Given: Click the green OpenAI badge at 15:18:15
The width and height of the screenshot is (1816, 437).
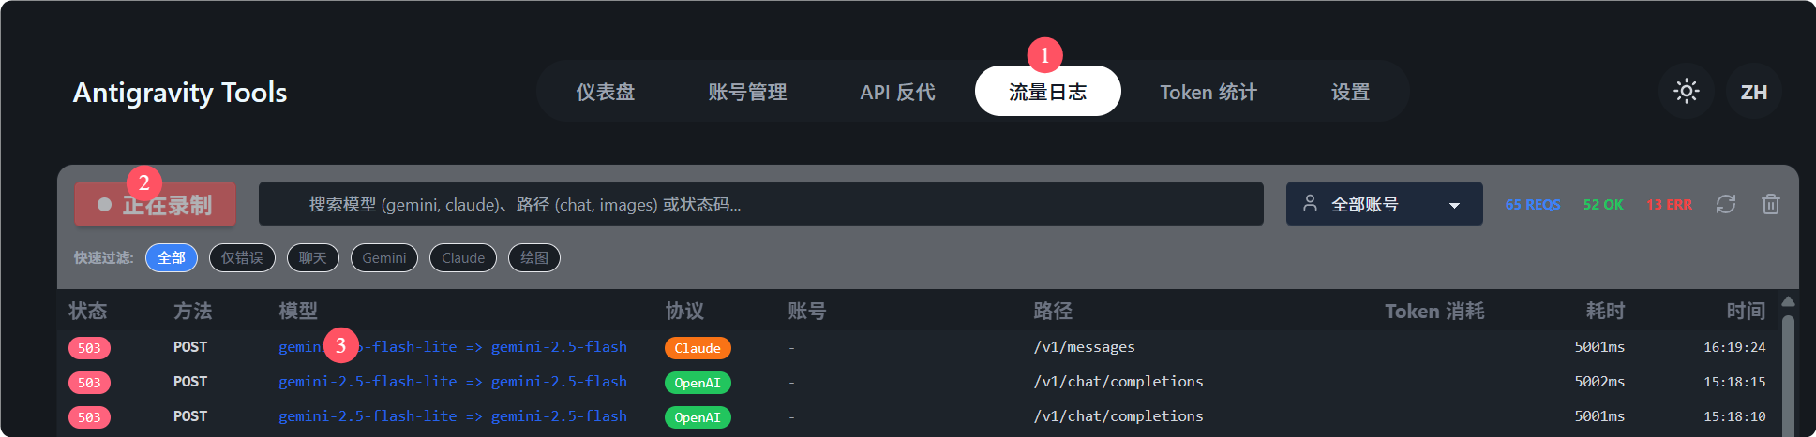Looking at the screenshot, I should [698, 383].
